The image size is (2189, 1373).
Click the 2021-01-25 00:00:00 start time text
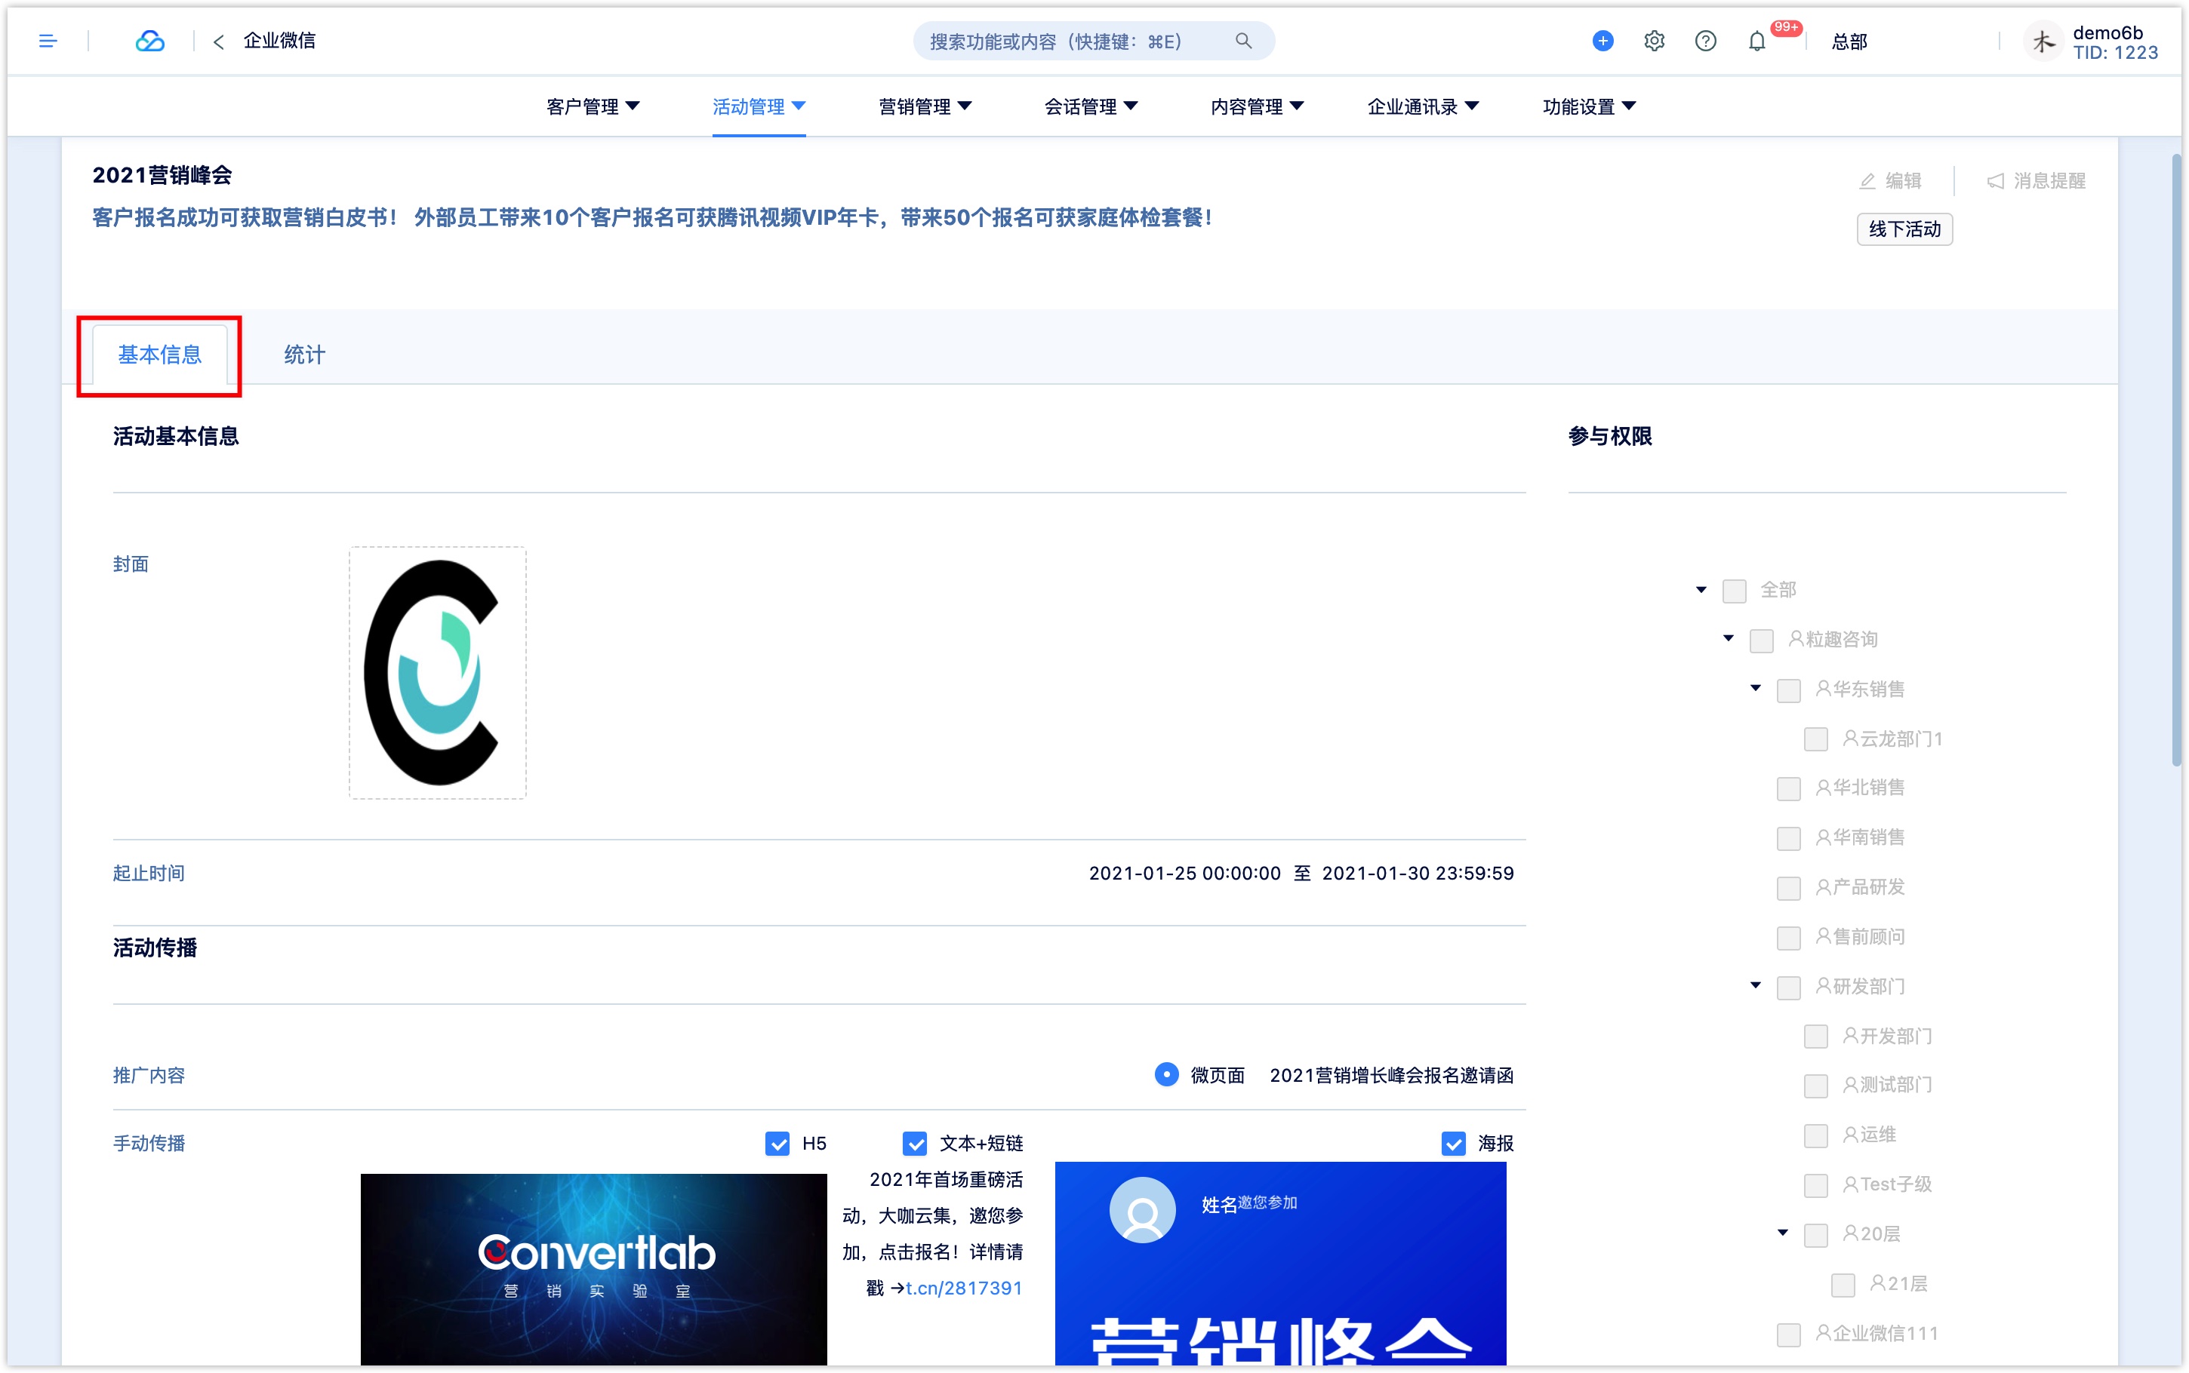1184,873
